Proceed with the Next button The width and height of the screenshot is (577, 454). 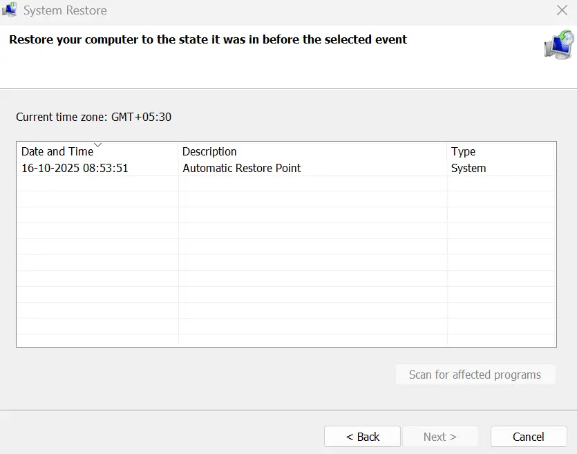pyautogui.click(x=440, y=437)
